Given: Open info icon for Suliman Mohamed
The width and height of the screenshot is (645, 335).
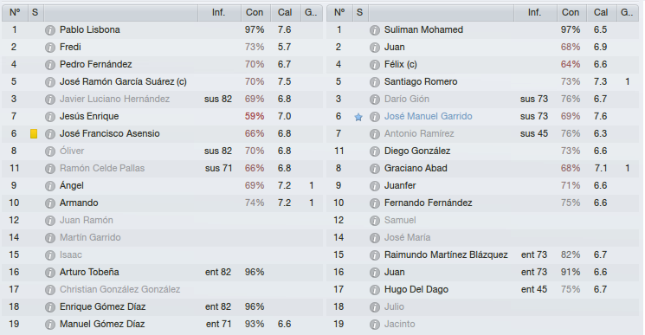Looking at the screenshot, I should point(374,30).
